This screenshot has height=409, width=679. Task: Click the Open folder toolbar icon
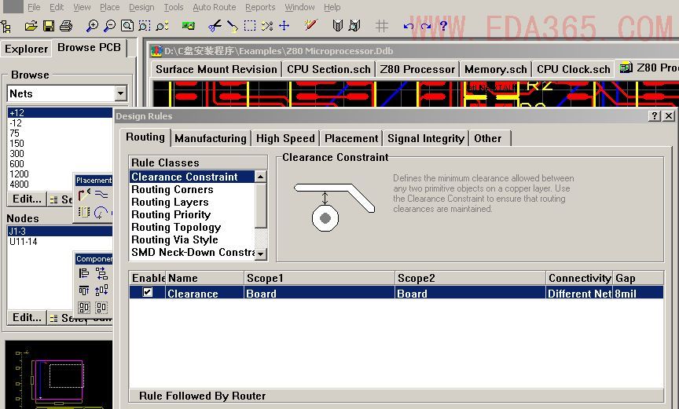[31, 27]
